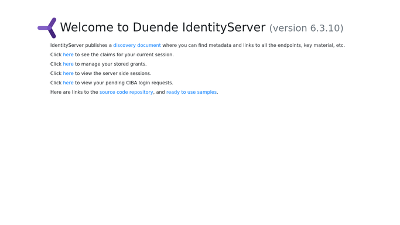Follow the 'here' link for current session claims
The width and height of the screenshot is (400, 225).
68,54
